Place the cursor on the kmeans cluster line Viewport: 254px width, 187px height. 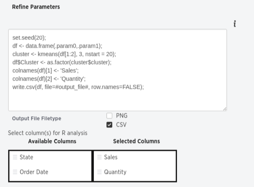click(64, 54)
